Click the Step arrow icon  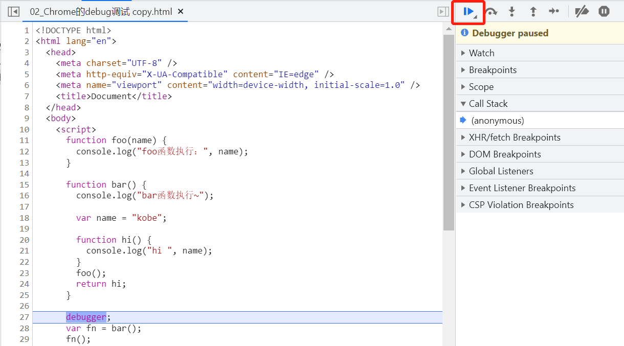554,12
